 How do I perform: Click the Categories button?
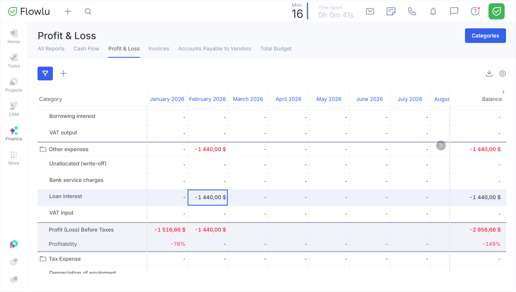485,36
